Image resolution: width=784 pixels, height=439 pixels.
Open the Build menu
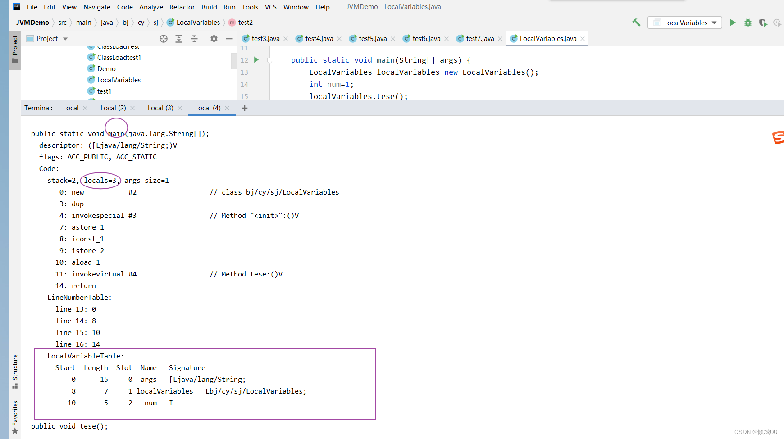(x=209, y=7)
